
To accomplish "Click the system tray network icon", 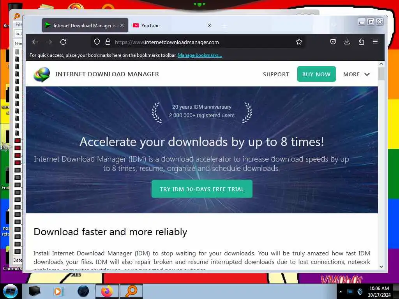I will [350, 292].
